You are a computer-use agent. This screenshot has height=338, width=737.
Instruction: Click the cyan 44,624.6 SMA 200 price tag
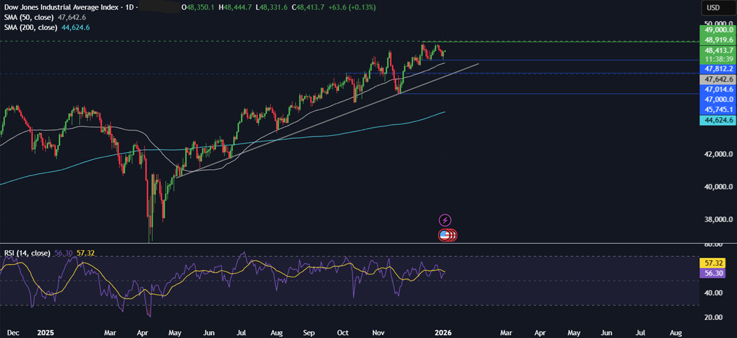point(718,120)
